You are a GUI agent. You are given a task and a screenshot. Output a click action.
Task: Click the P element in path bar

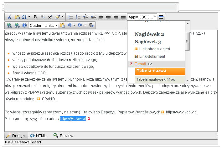click(6, 142)
